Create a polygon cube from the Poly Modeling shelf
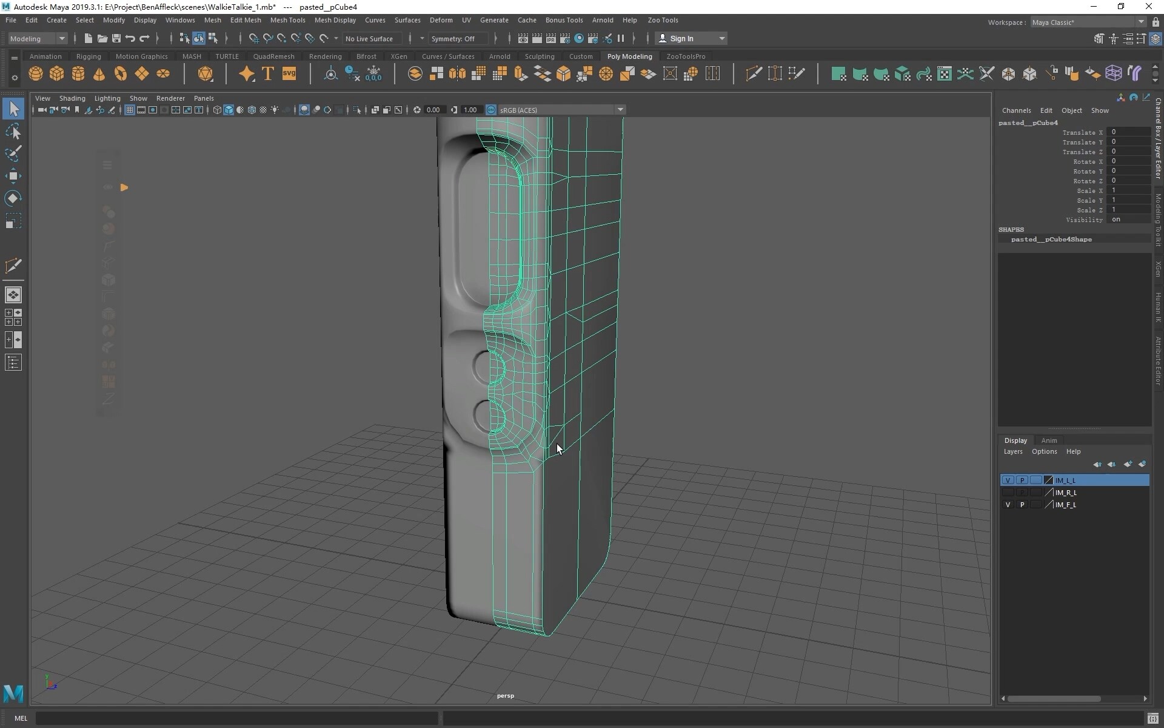Image resolution: width=1164 pixels, height=728 pixels. click(56, 73)
